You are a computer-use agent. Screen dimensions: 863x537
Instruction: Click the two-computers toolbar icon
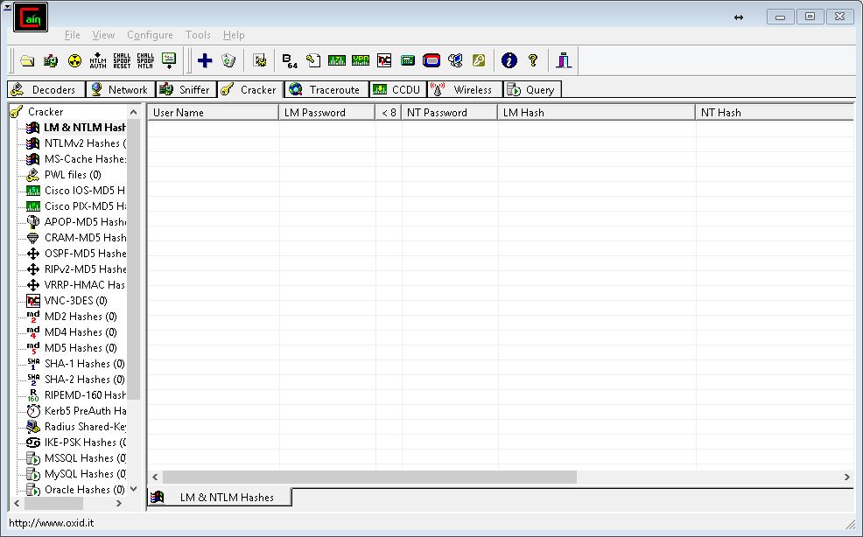[455, 60]
